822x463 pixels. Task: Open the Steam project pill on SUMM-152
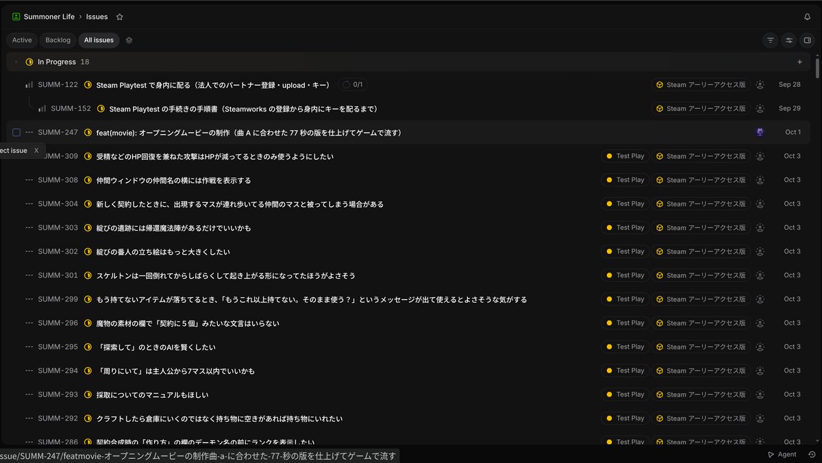[701, 109]
